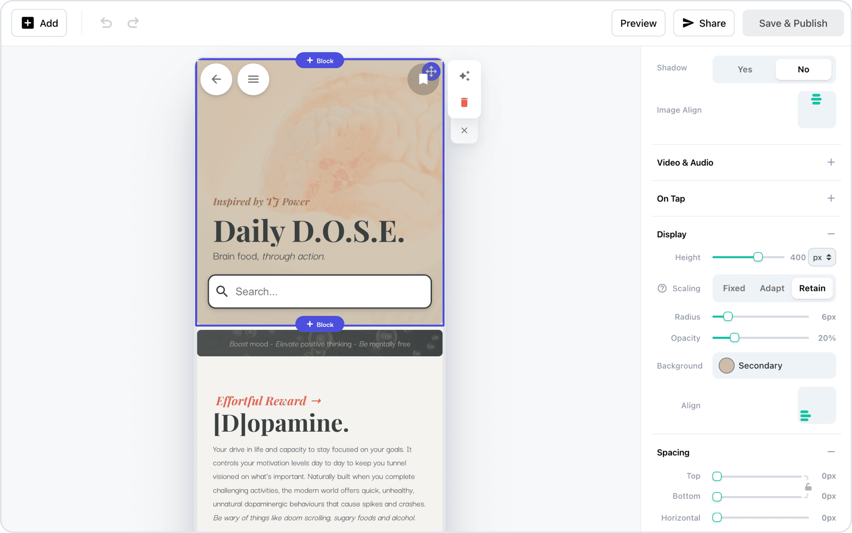This screenshot has width=852, height=533.
Task: Open the hamburger menu in preview
Action: pos(253,79)
